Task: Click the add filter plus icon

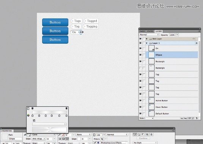Action: [102, 139]
